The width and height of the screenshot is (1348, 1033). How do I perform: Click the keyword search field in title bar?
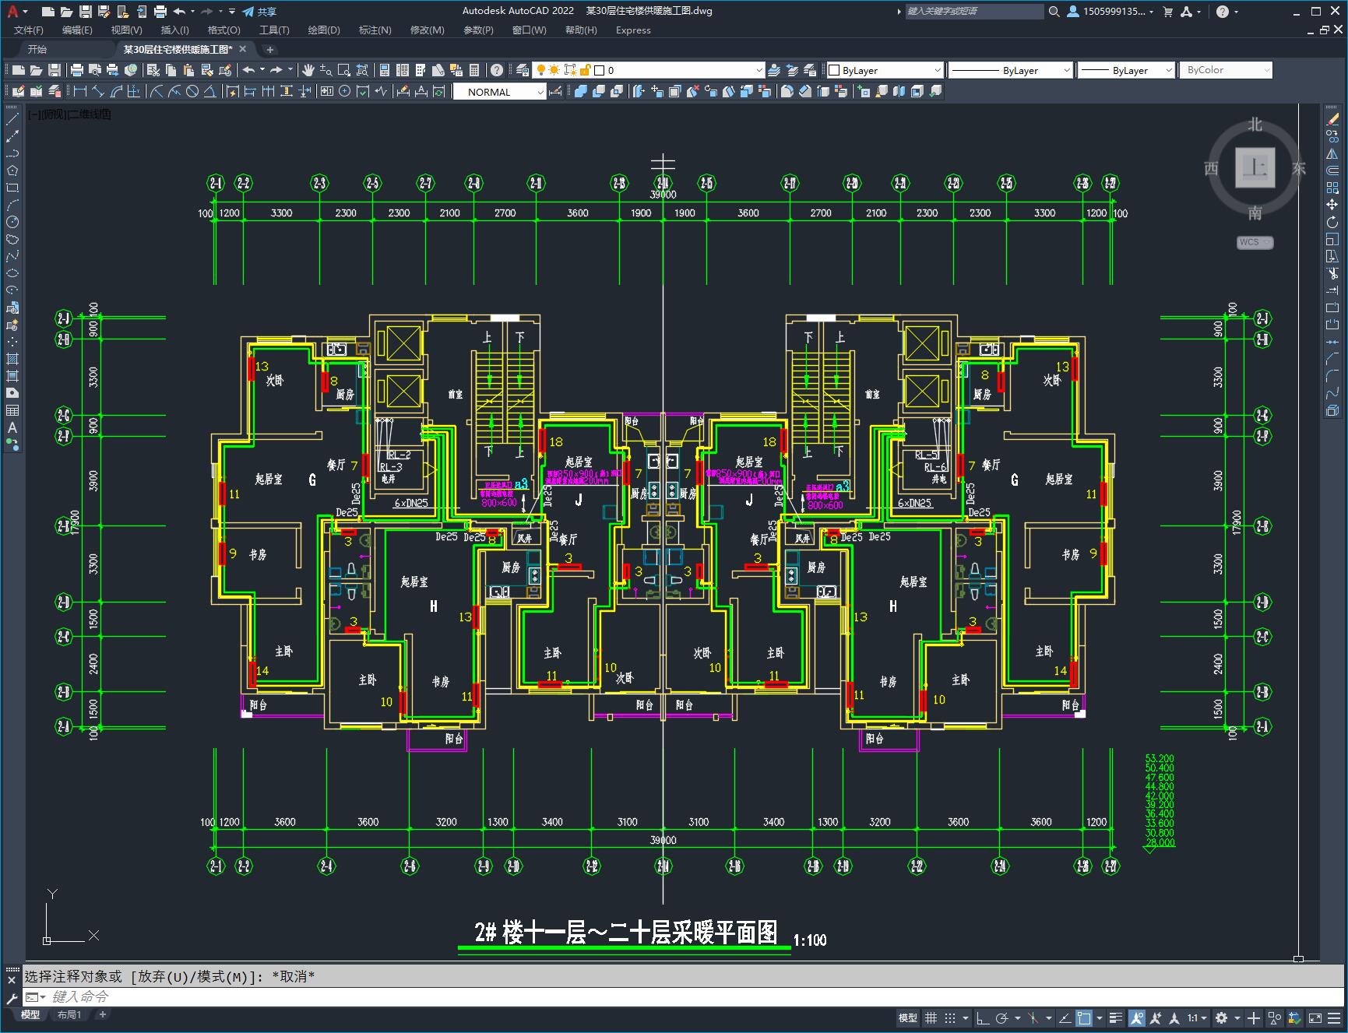(x=973, y=11)
